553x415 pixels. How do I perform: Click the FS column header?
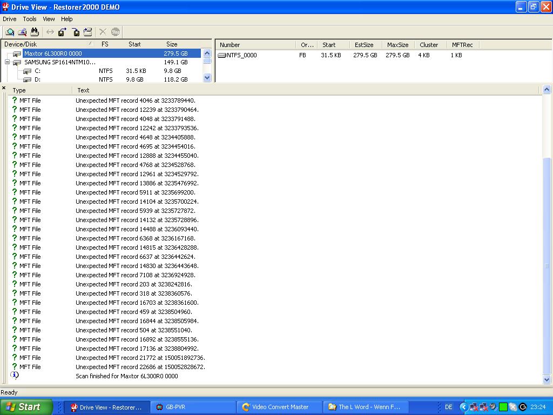coord(105,44)
